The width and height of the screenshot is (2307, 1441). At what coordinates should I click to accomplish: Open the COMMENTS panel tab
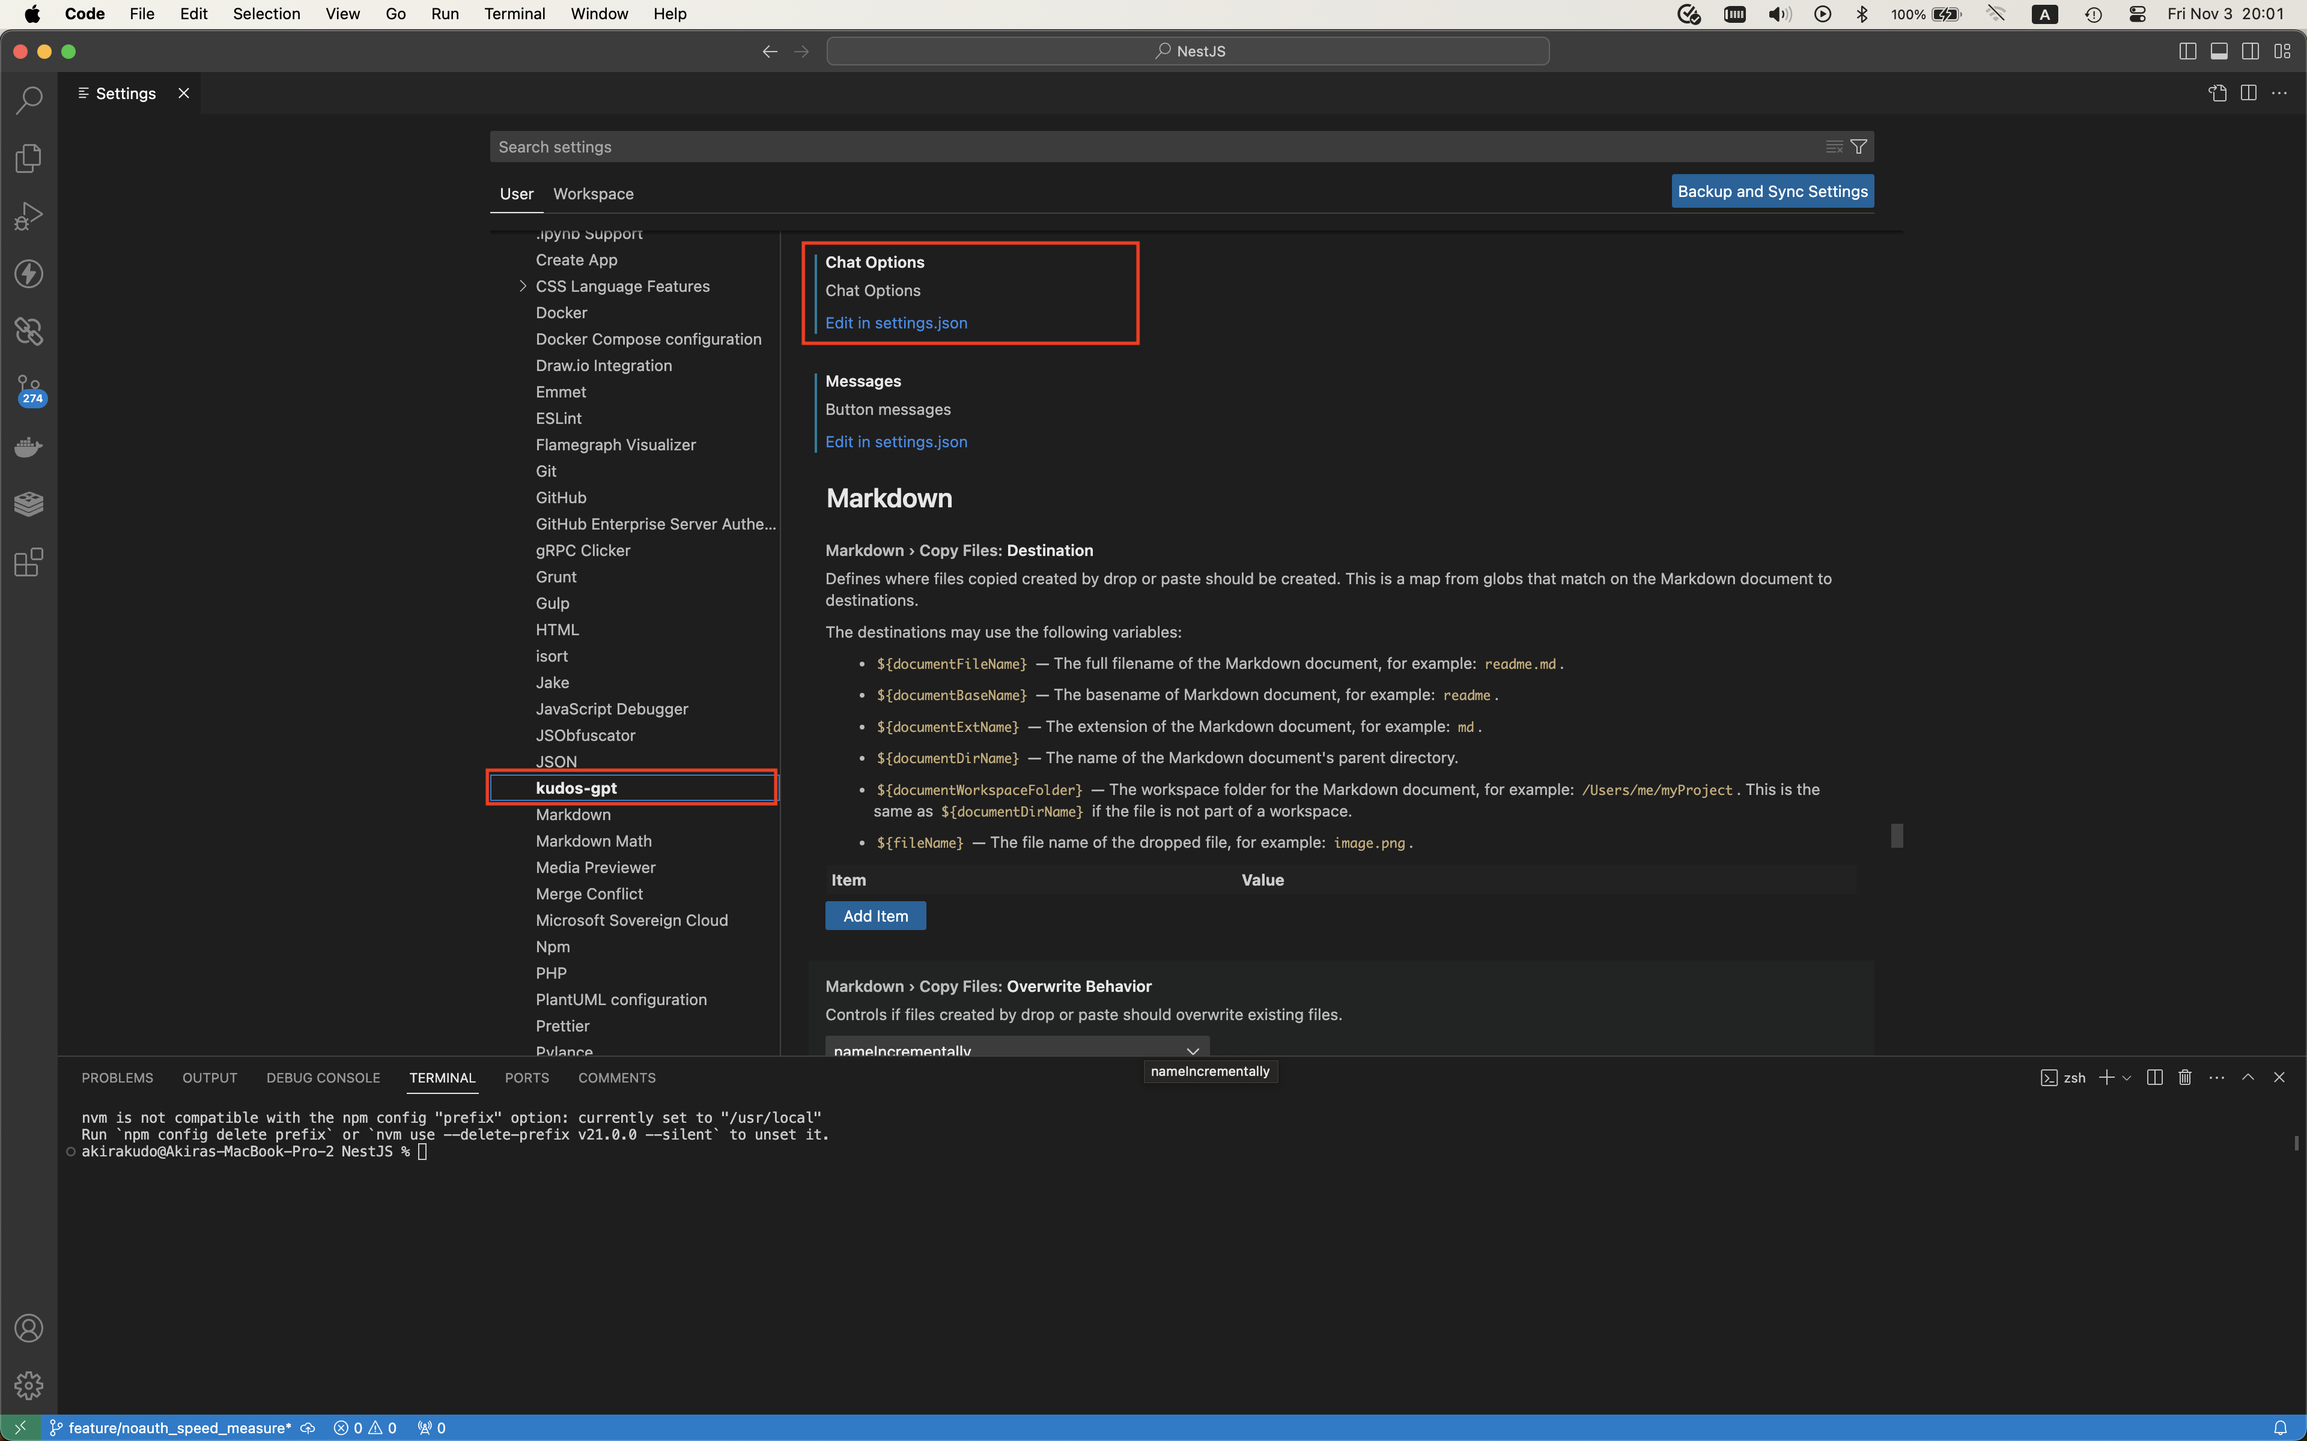click(617, 1078)
